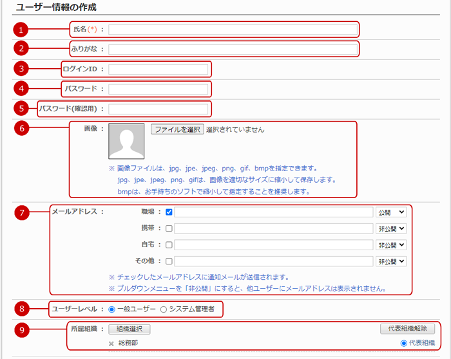This screenshot has width=451, height=359.
Task: Select the システム管理者 radio button
Action: tap(163, 309)
